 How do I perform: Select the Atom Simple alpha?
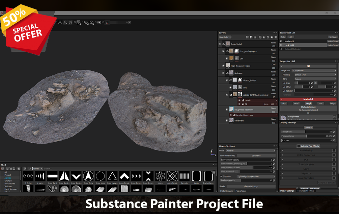(x=172, y=176)
